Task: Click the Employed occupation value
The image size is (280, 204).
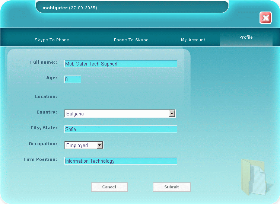Action: click(x=80, y=145)
